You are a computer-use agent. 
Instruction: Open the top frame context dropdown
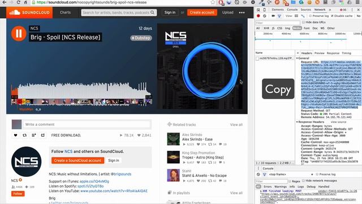point(291,175)
